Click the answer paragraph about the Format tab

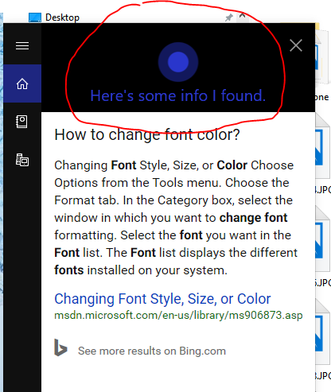pos(176,218)
